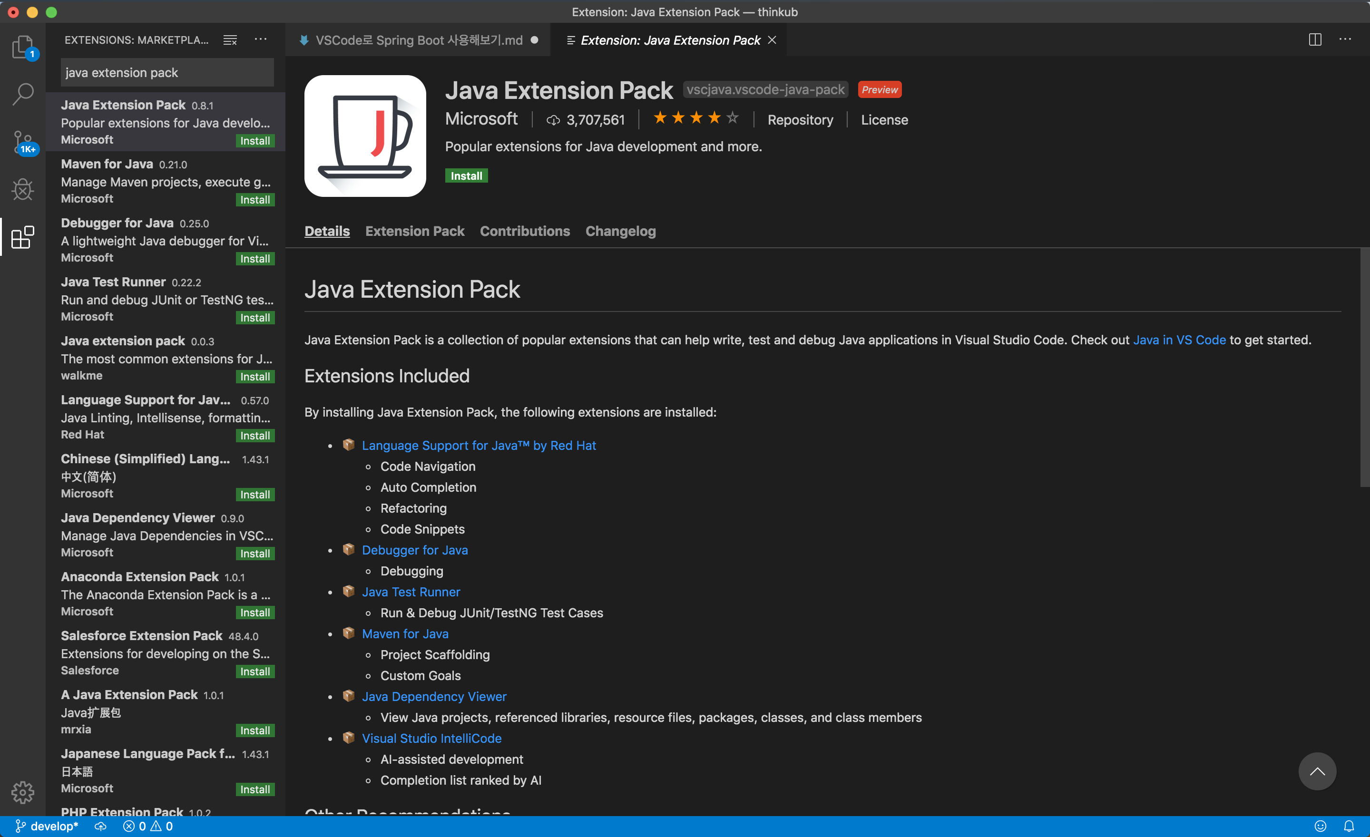Close the Java Extension Pack tab
This screenshot has height=837, width=1370.
click(x=772, y=40)
